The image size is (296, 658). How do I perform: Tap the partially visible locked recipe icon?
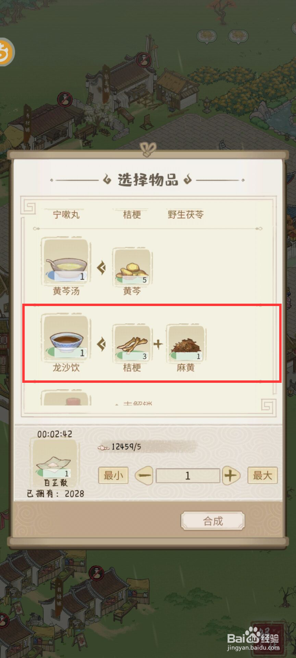tap(66, 398)
